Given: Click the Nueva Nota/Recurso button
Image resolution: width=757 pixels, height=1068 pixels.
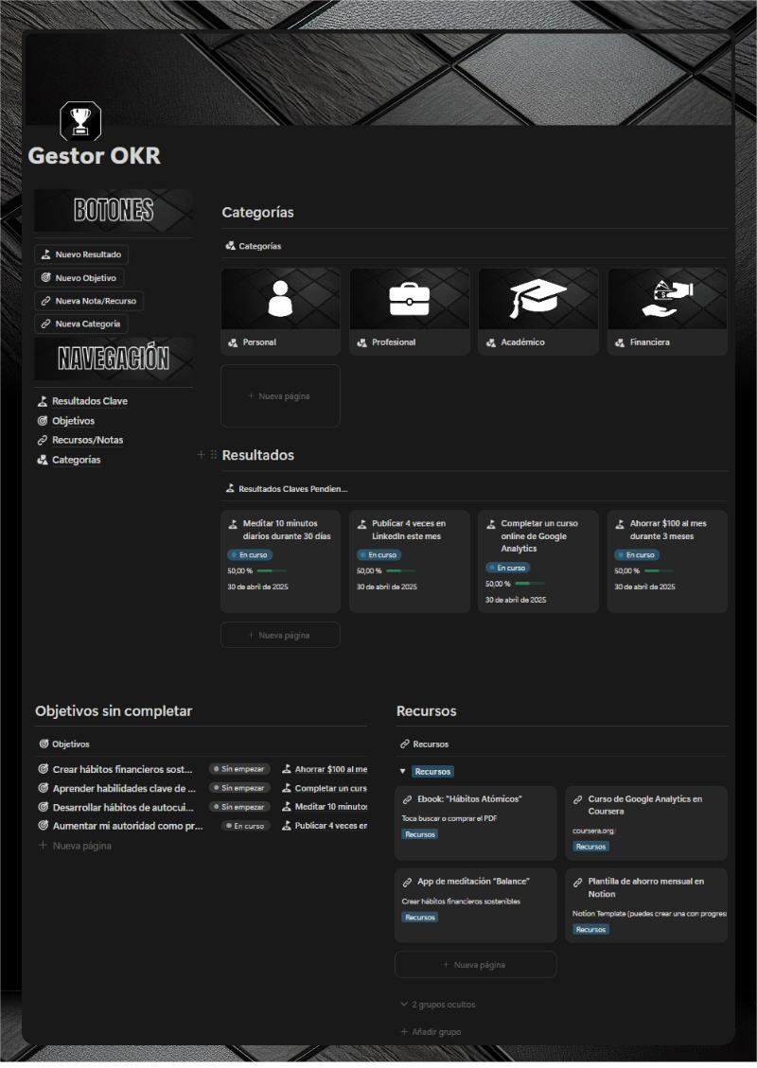Looking at the screenshot, I should pyautogui.click(x=89, y=301).
